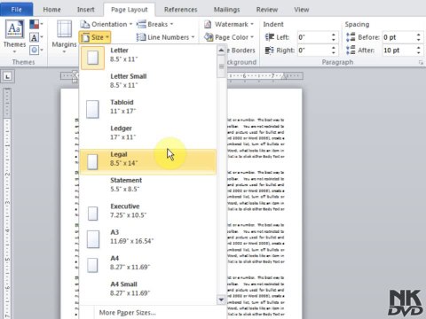Screen dimensions: 426x319
Task: Open Paragraph dialog launcher
Action: 421,62
